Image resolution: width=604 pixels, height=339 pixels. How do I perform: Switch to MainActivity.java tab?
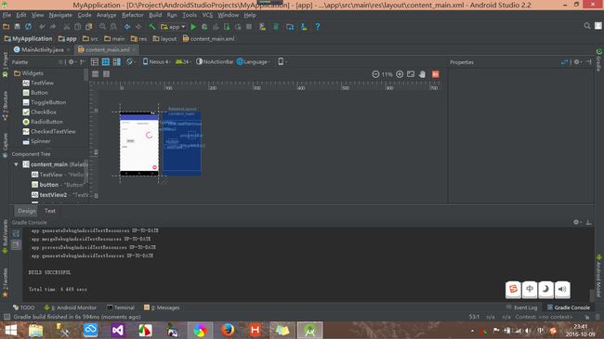(42, 50)
